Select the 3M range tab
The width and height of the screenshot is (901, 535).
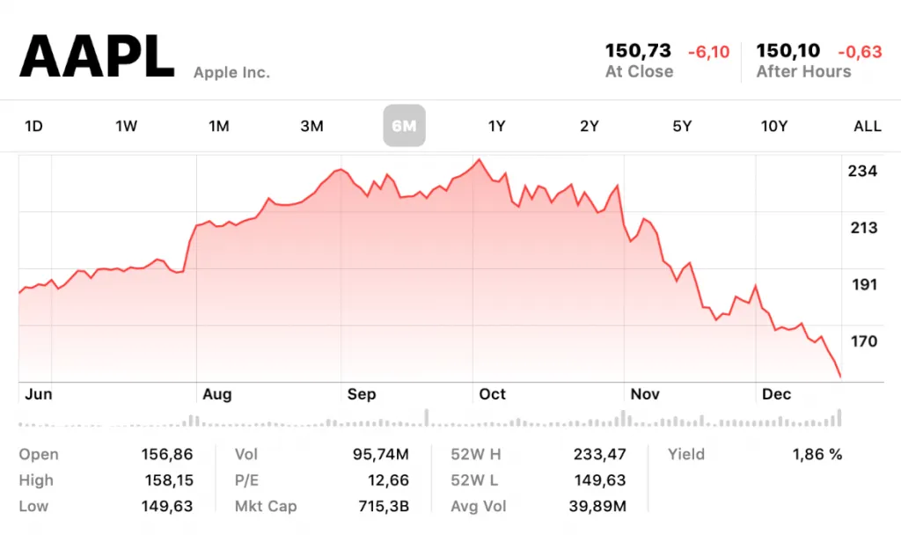[x=311, y=126]
